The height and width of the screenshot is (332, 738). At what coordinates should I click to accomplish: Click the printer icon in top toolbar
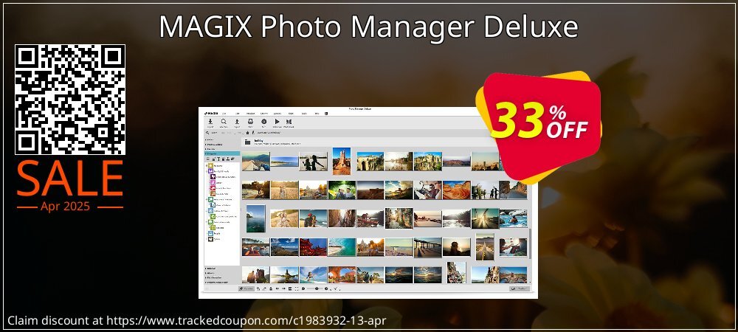[x=250, y=121]
